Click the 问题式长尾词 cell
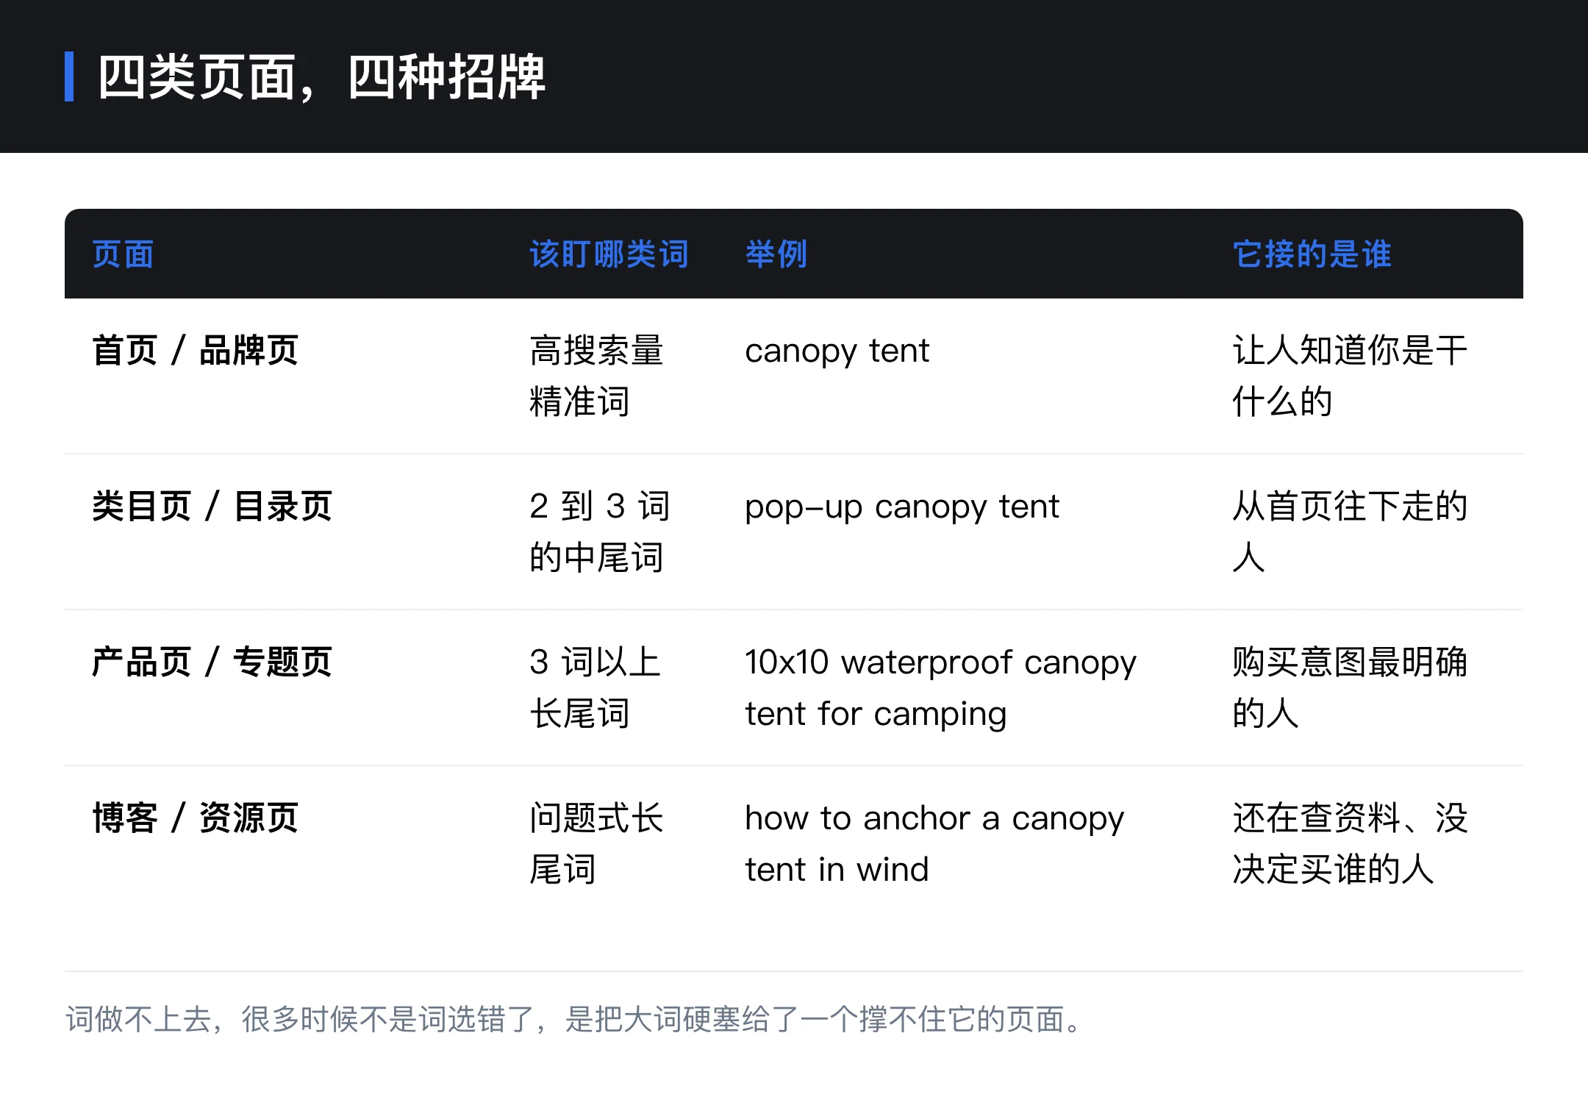 (x=596, y=843)
